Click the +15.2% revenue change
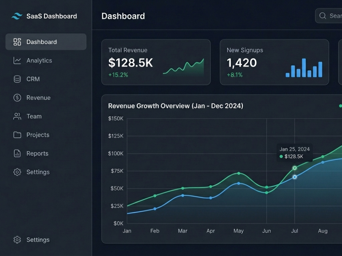 tap(118, 75)
